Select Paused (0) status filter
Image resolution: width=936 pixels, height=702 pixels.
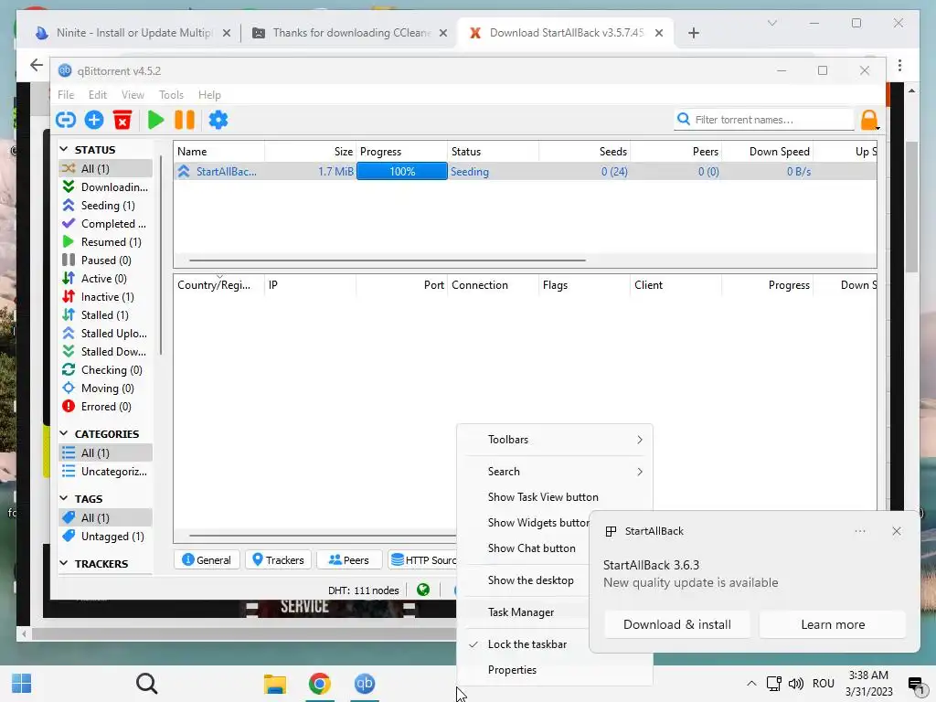coord(106,261)
